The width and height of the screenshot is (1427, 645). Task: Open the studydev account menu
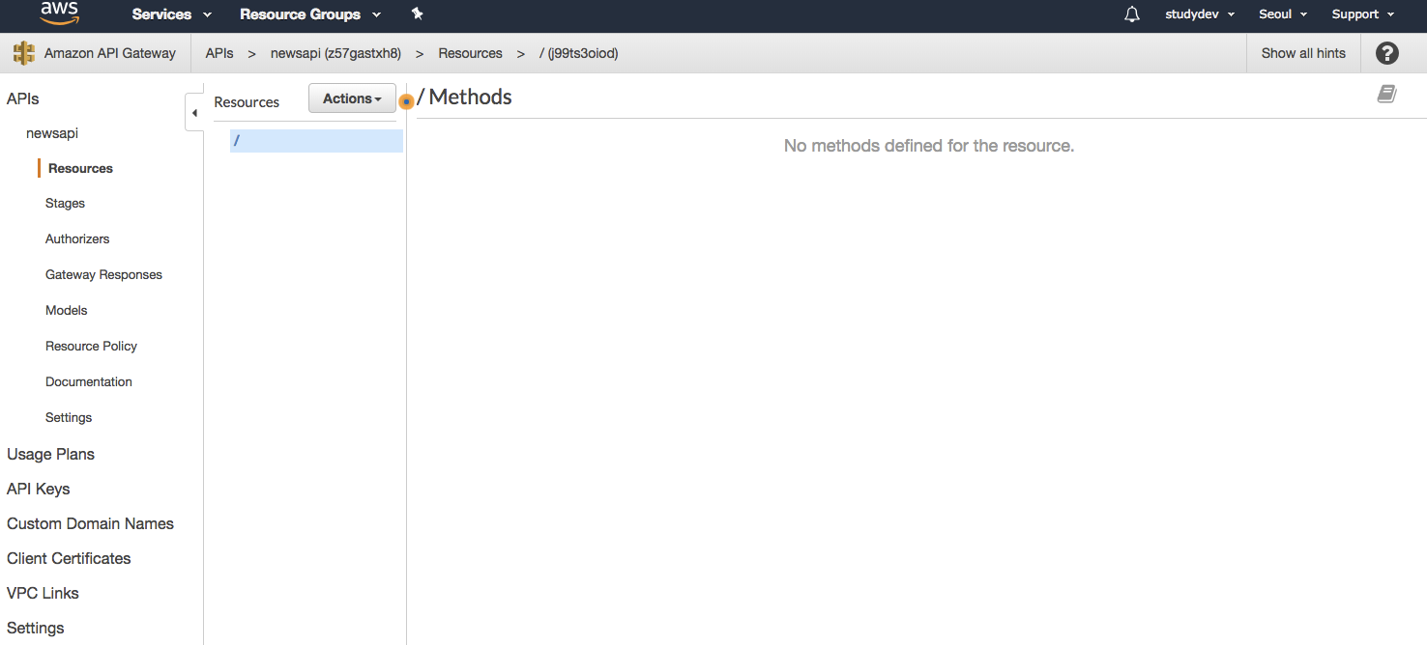pyautogui.click(x=1200, y=14)
